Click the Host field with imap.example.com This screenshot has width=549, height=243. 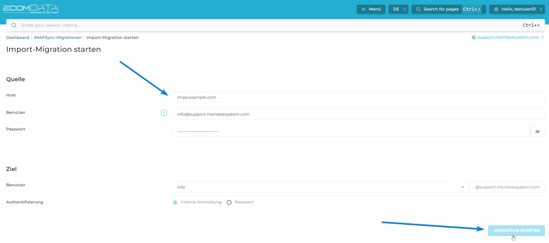coord(358,97)
